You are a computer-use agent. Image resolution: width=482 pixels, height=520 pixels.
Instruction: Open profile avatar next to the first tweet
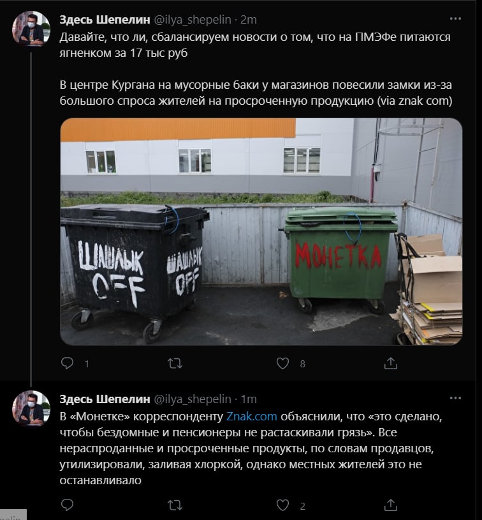[31, 29]
